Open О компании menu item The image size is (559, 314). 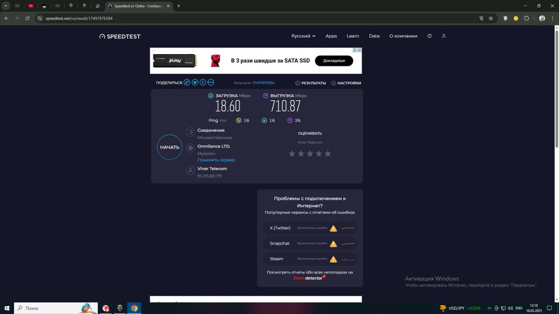[x=403, y=36]
